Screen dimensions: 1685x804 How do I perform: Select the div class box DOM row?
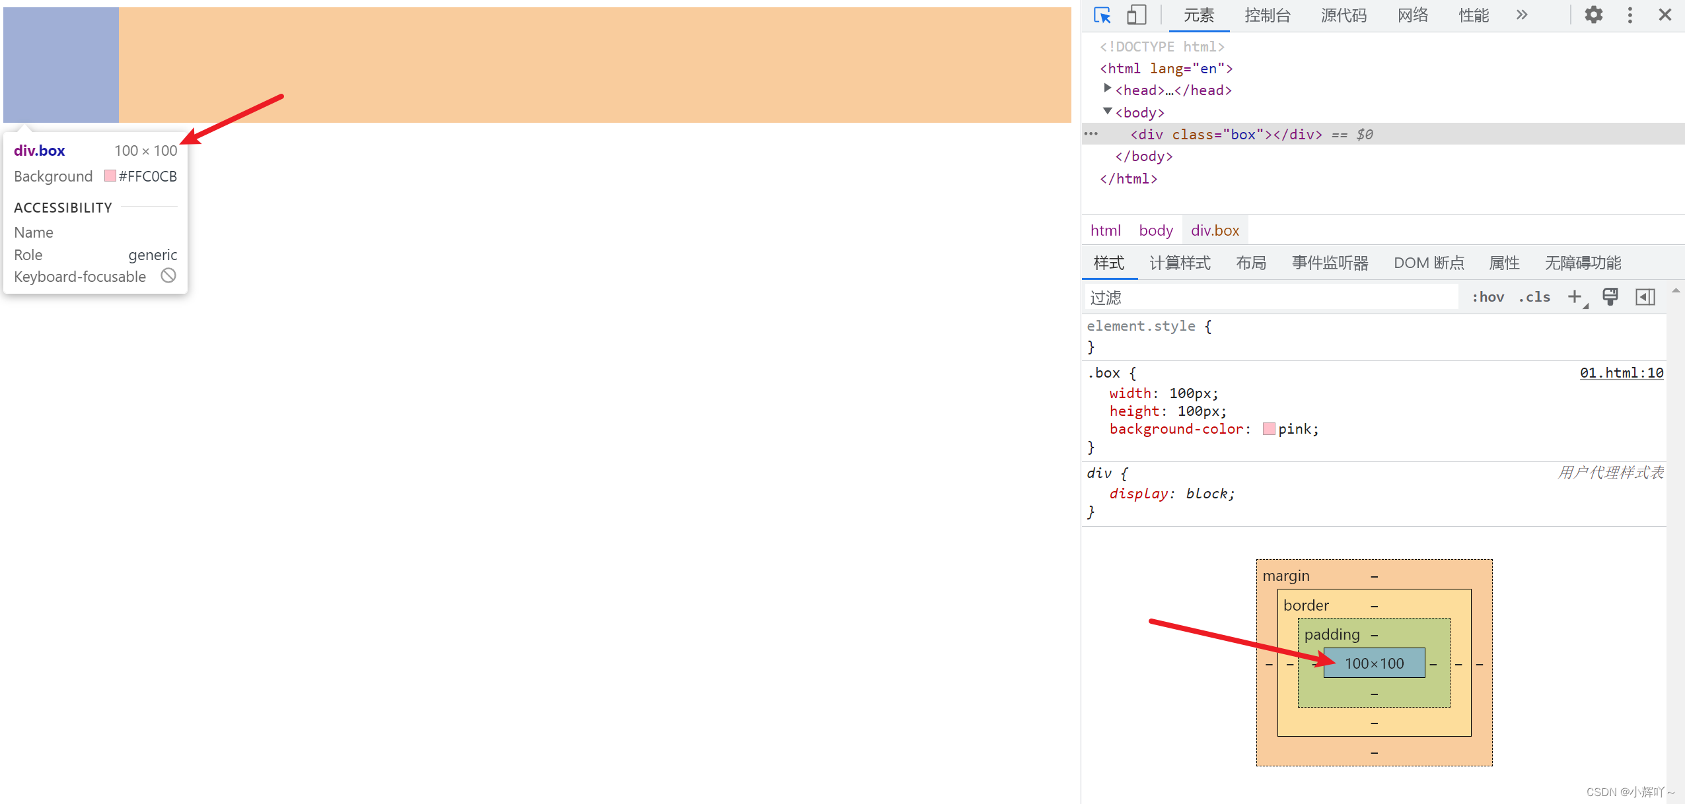coord(1383,134)
